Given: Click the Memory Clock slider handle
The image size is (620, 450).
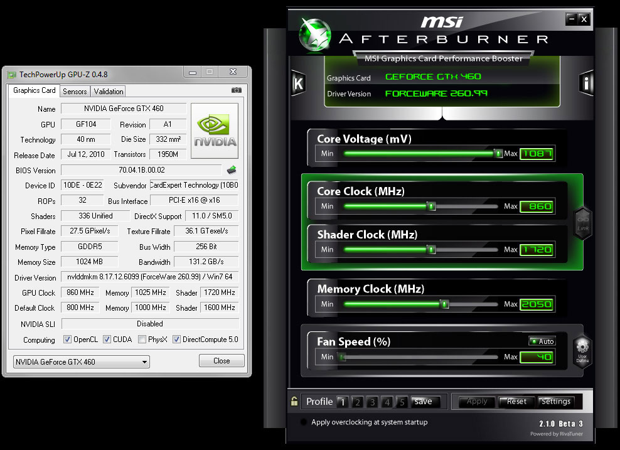Looking at the screenshot, I should [445, 304].
